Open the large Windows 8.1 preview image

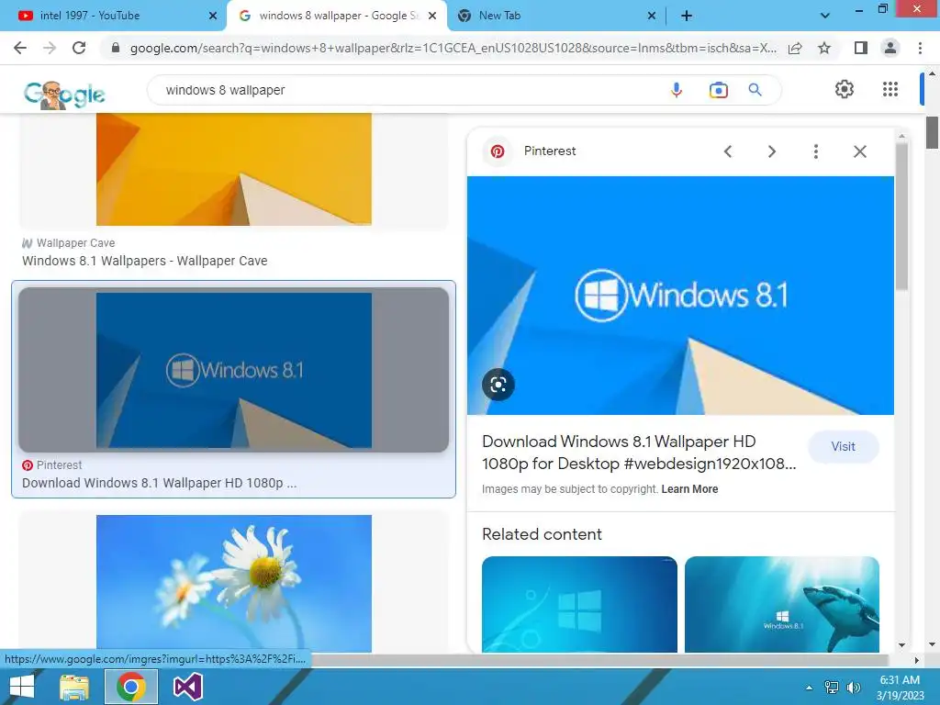680,296
